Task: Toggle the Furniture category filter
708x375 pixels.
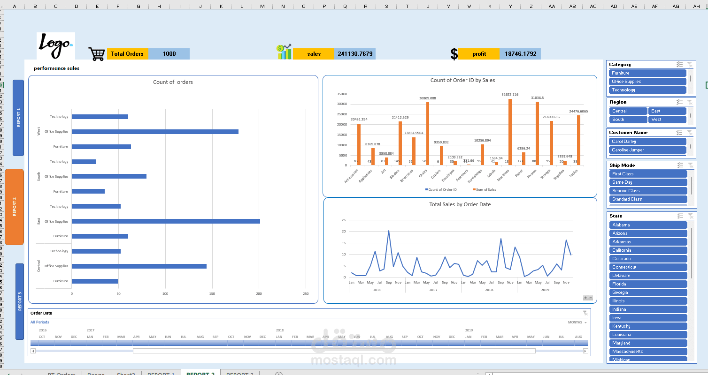Action: 647,73
